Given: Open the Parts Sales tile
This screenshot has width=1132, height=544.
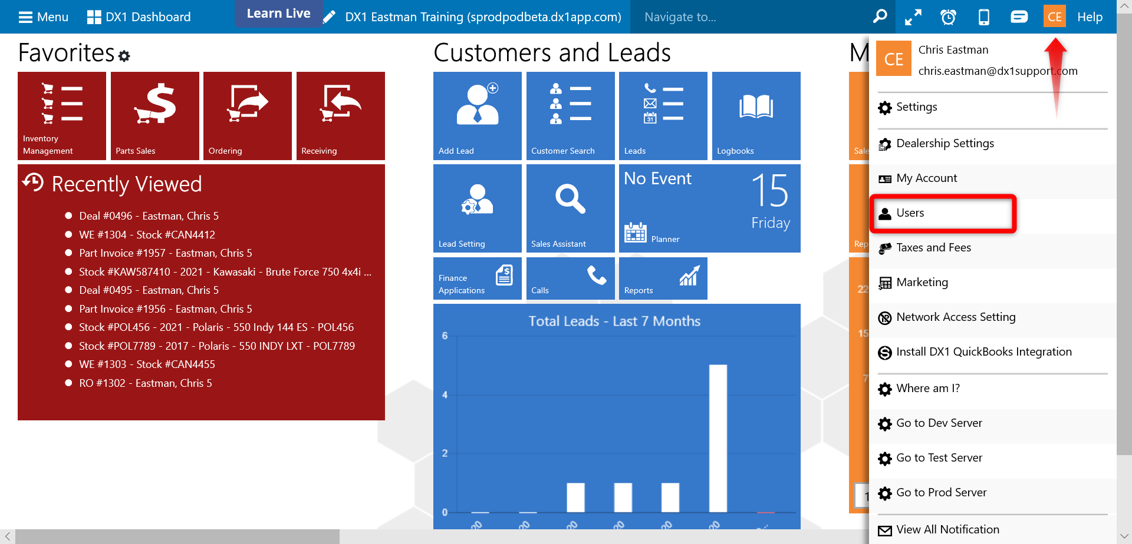Looking at the screenshot, I should [x=155, y=116].
